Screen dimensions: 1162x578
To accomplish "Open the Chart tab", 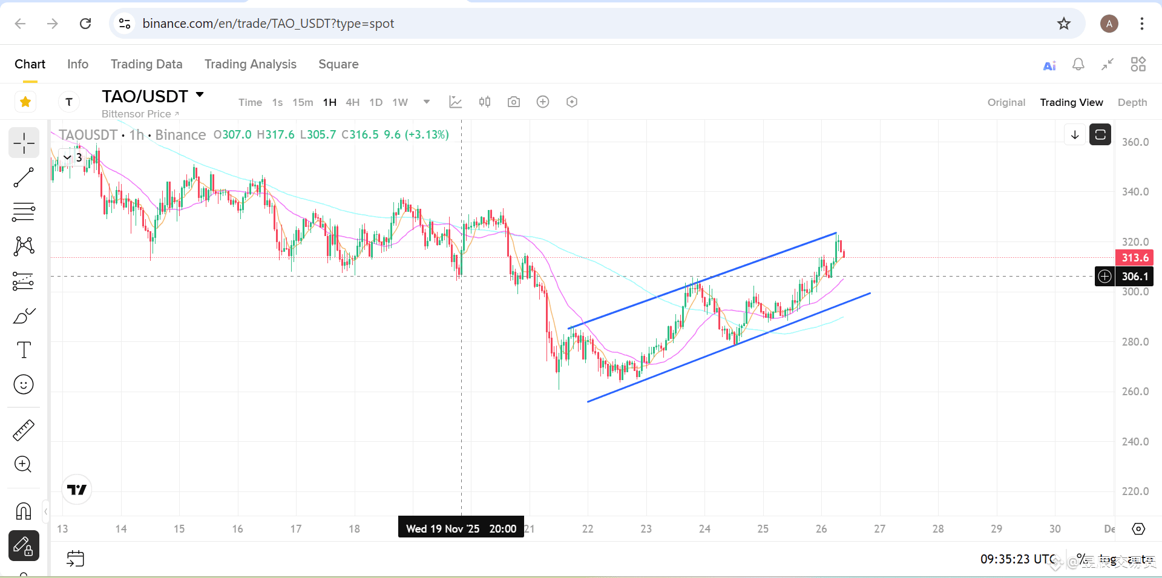I will coord(30,64).
